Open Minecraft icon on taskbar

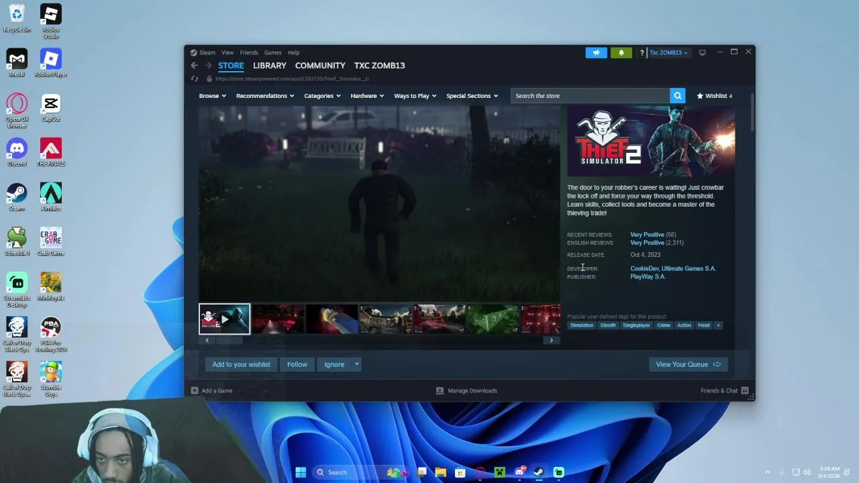click(x=499, y=472)
